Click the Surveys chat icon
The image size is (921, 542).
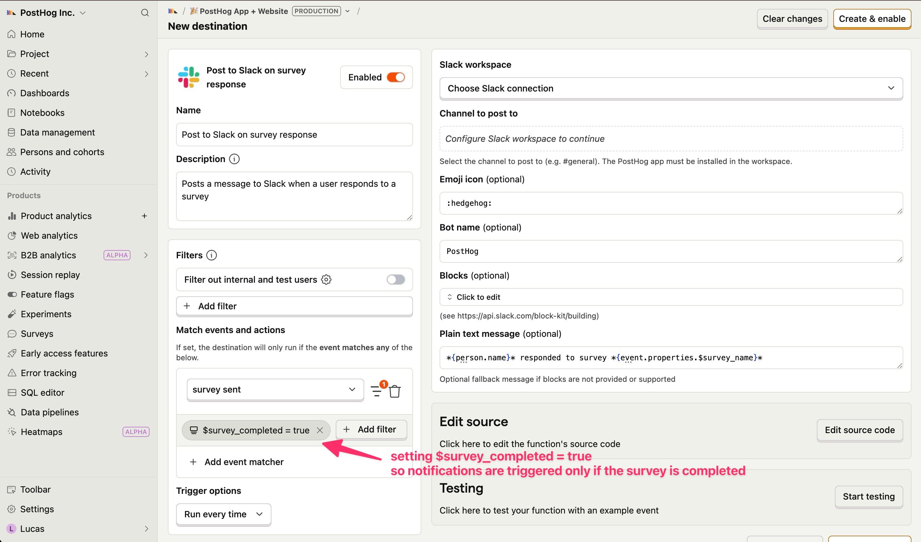[12, 334]
